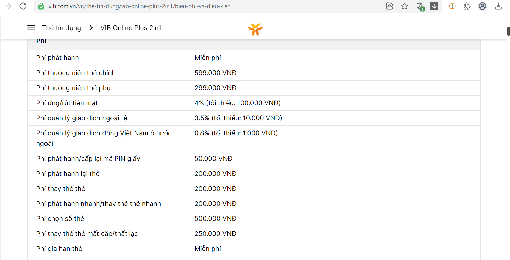Click the value '250.000 VNĐ'
Image resolution: width=510 pixels, height=260 pixels.
215,234
